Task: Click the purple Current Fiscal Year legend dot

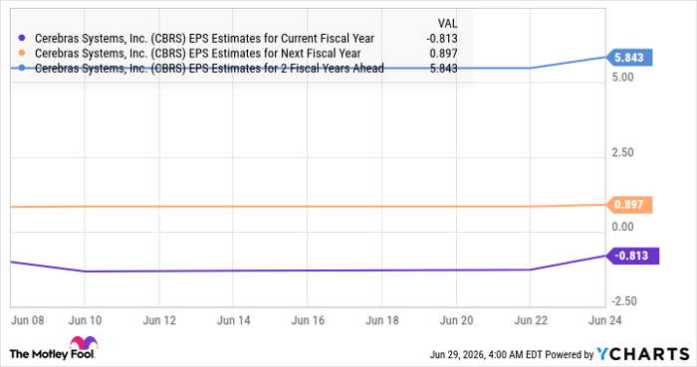Action: click(x=21, y=38)
